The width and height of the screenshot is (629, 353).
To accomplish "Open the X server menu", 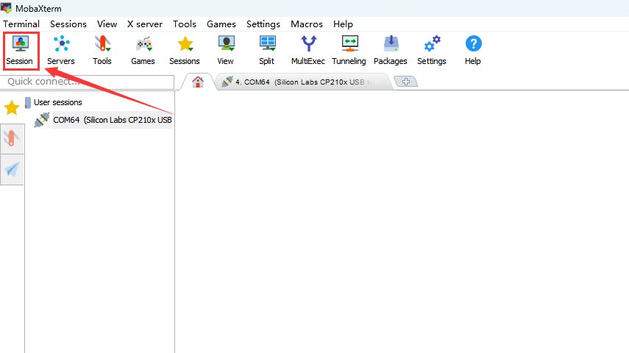I will (x=145, y=24).
